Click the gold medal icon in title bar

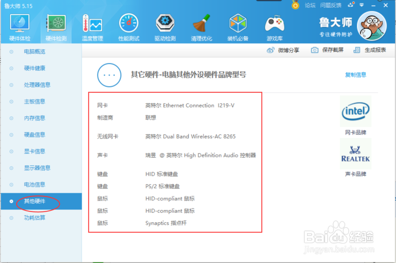295,5
